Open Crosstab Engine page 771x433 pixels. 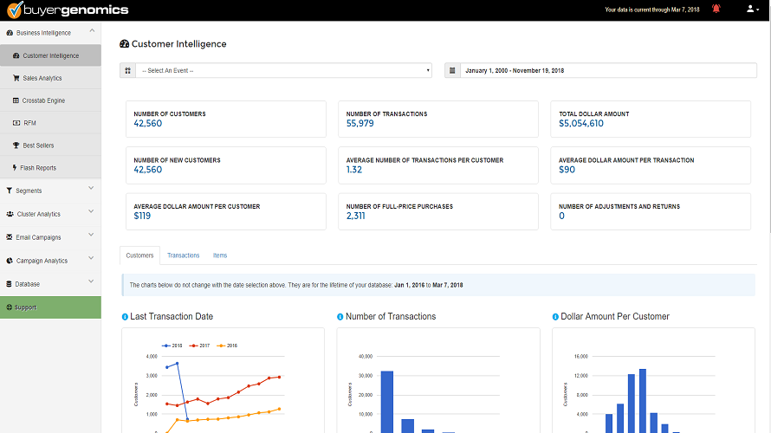pyautogui.click(x=50, y=100)
